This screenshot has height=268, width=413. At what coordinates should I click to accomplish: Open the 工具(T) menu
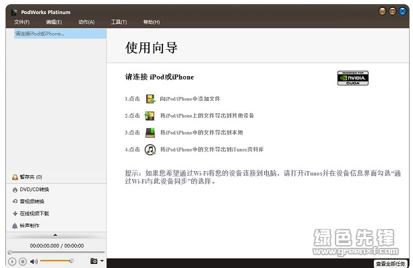point(119,22)
